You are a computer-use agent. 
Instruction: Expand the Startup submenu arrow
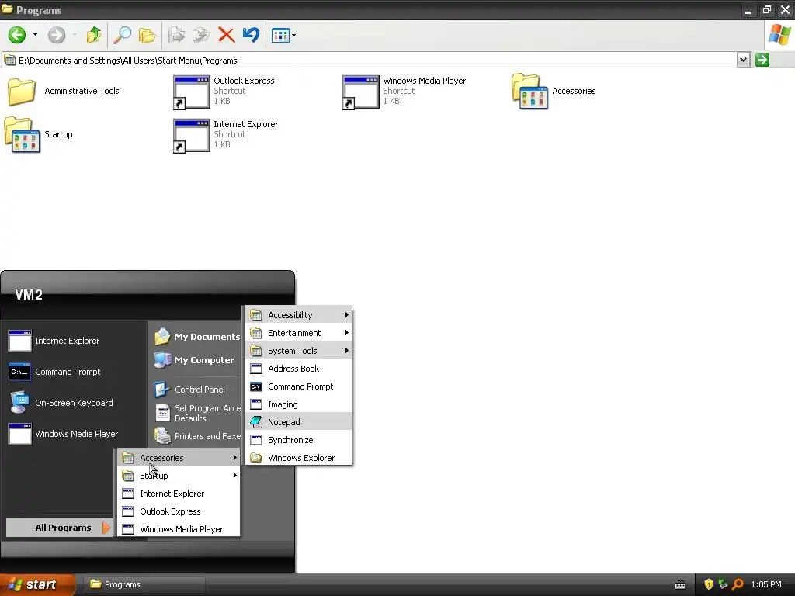click(234, 476)
